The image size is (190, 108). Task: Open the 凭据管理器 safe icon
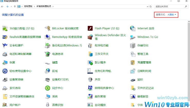[x=133, y=63]
